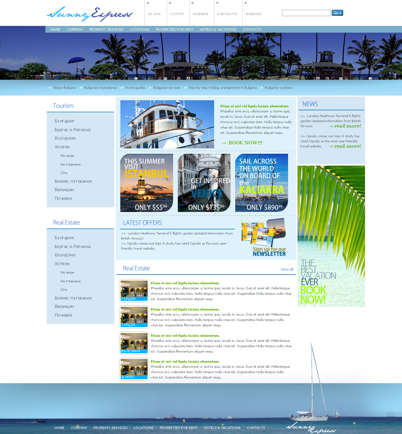This screenshot has width=402, height=434.
Task: Open view all real estate link
Action: pyautogui.click(x=287, y=269)
